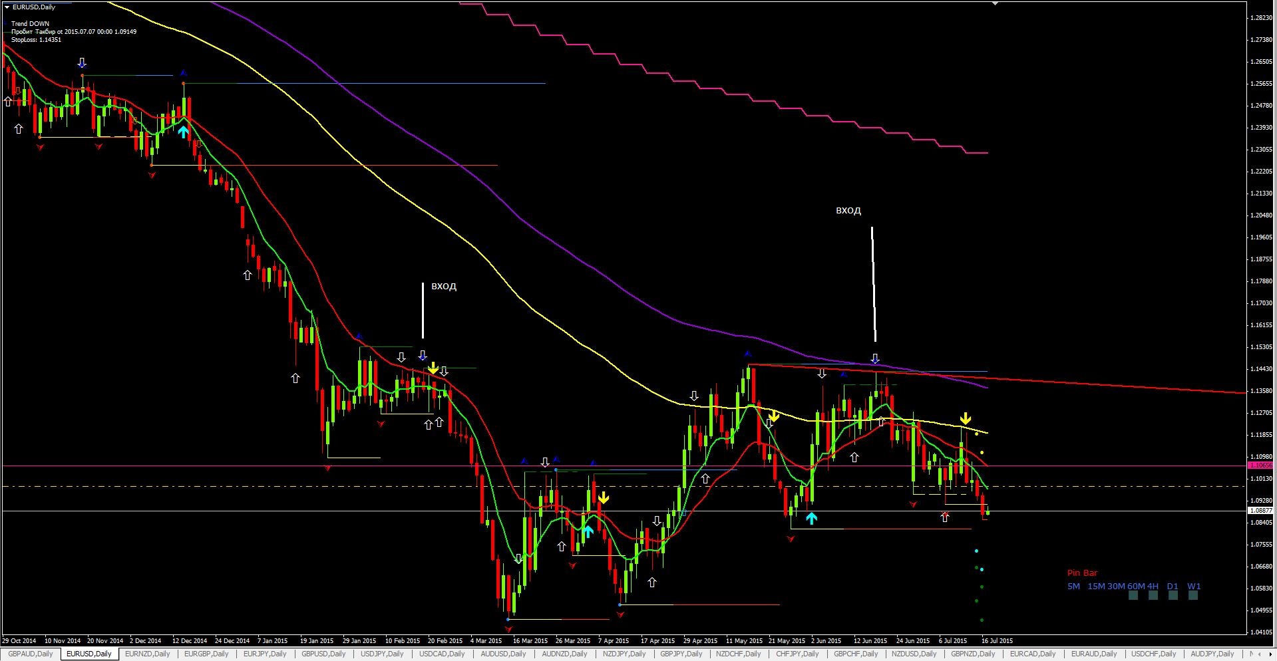This screenshot has height=661, width=1277.
Task: Click the 5M timeframe label
Action: click(x=1073, y=587)
